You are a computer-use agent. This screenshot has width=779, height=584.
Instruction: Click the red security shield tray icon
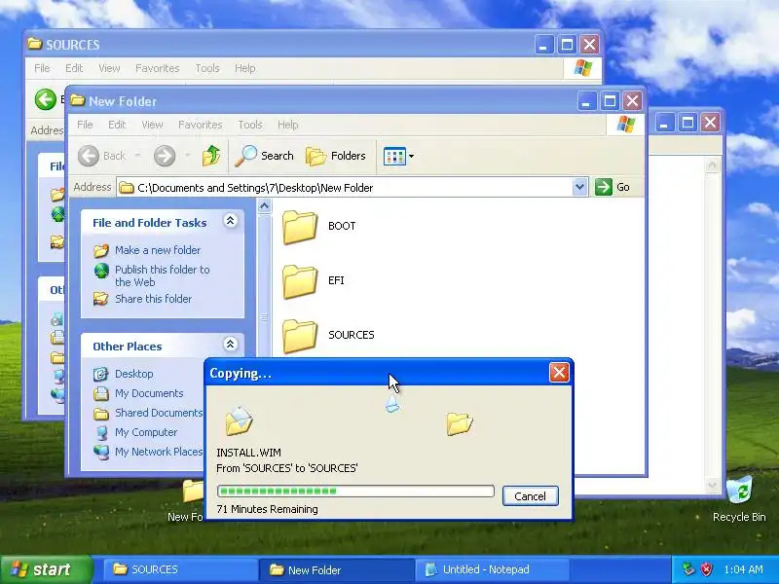click(706, 569)
